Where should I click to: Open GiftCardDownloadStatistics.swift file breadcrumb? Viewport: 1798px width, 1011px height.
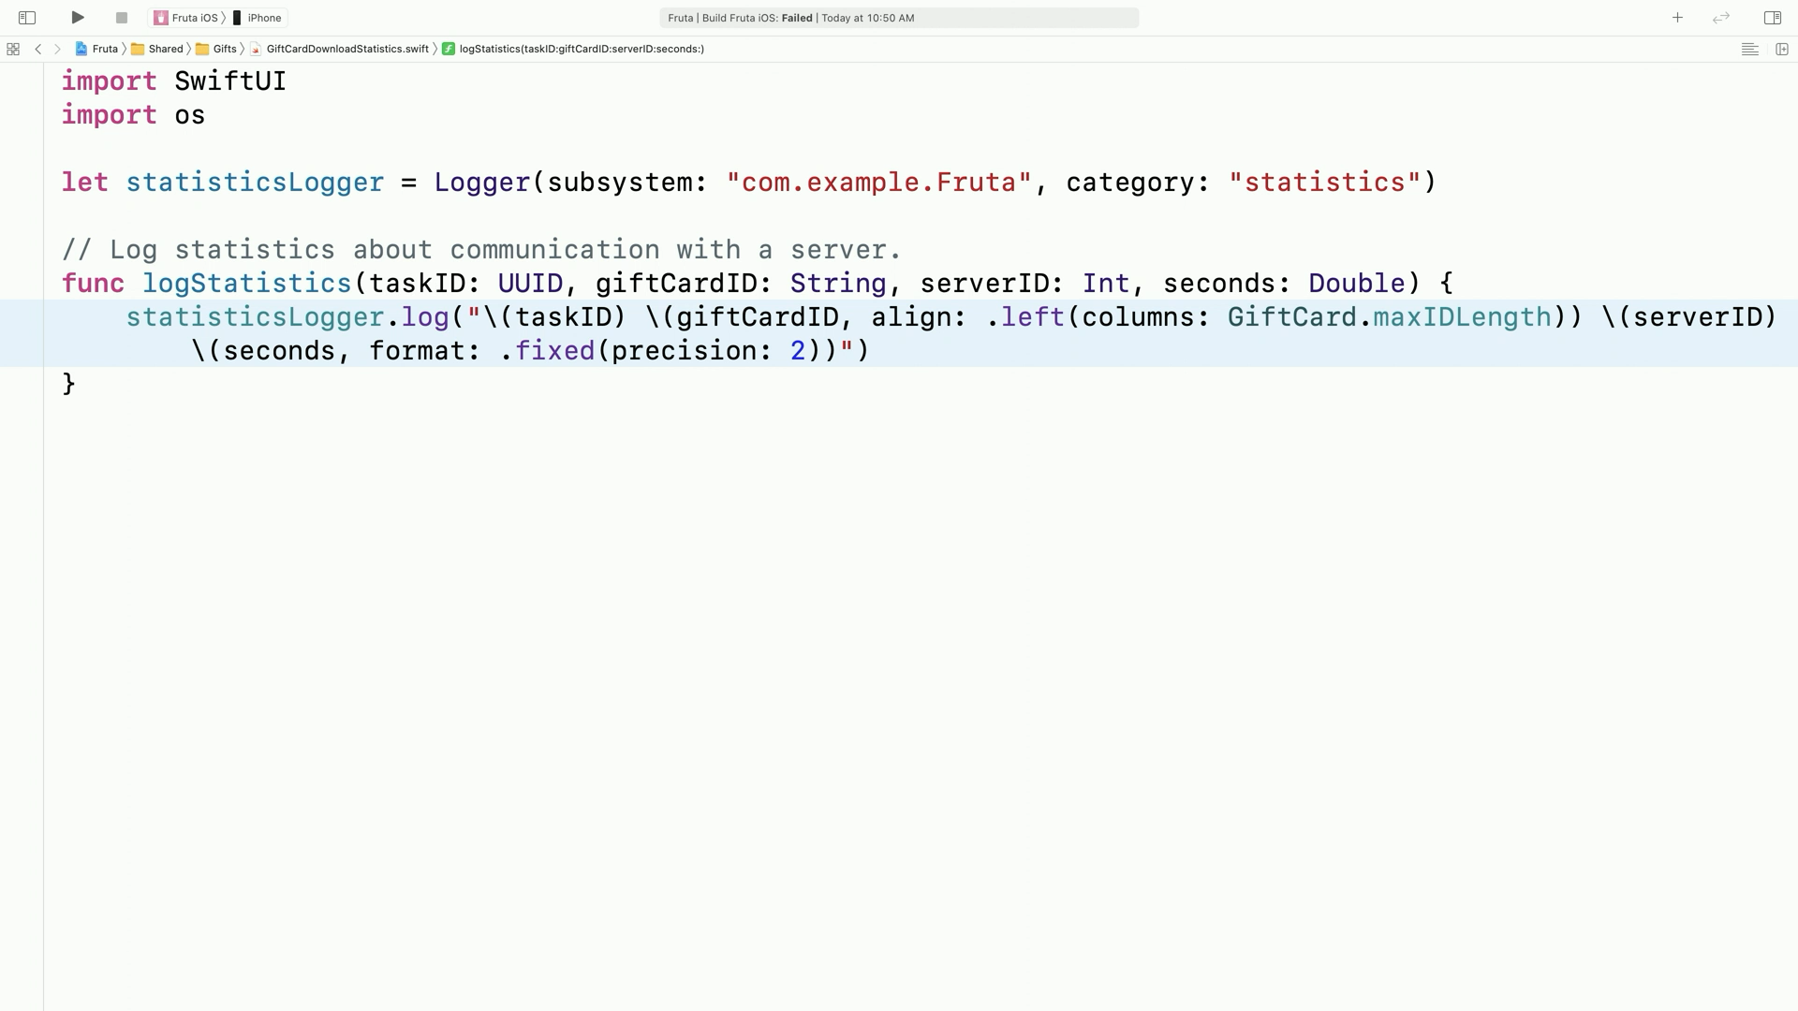pos(339,49)
